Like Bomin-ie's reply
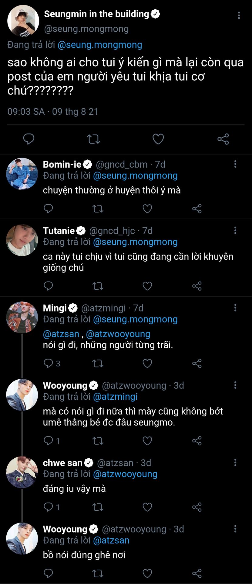 coord(147,209)
